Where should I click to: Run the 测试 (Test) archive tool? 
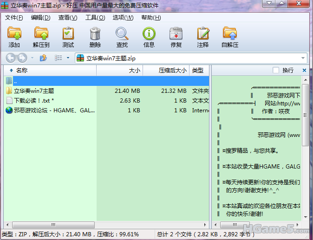click(x=68, y=37)
